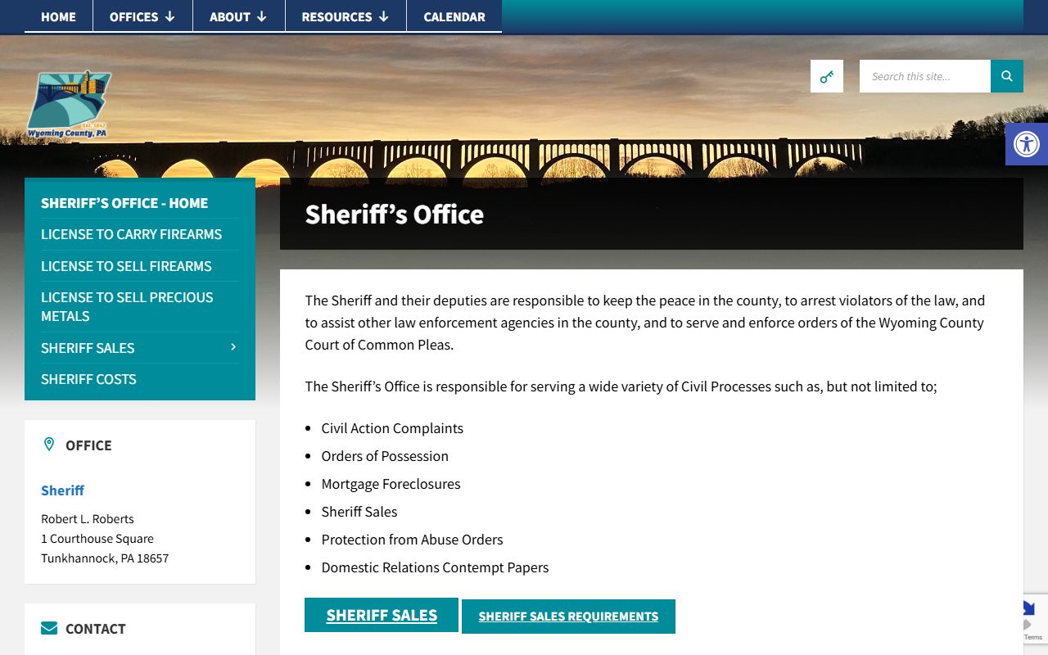
Task: Click the Protection from Abuse Orders item
Action: [x=412, y=540]
